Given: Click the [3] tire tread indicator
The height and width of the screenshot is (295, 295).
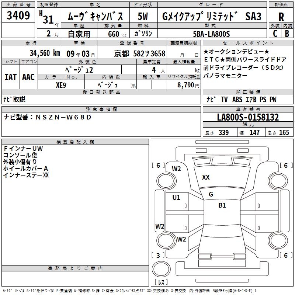Looking at the screenshot, I should tap(158, 255).
